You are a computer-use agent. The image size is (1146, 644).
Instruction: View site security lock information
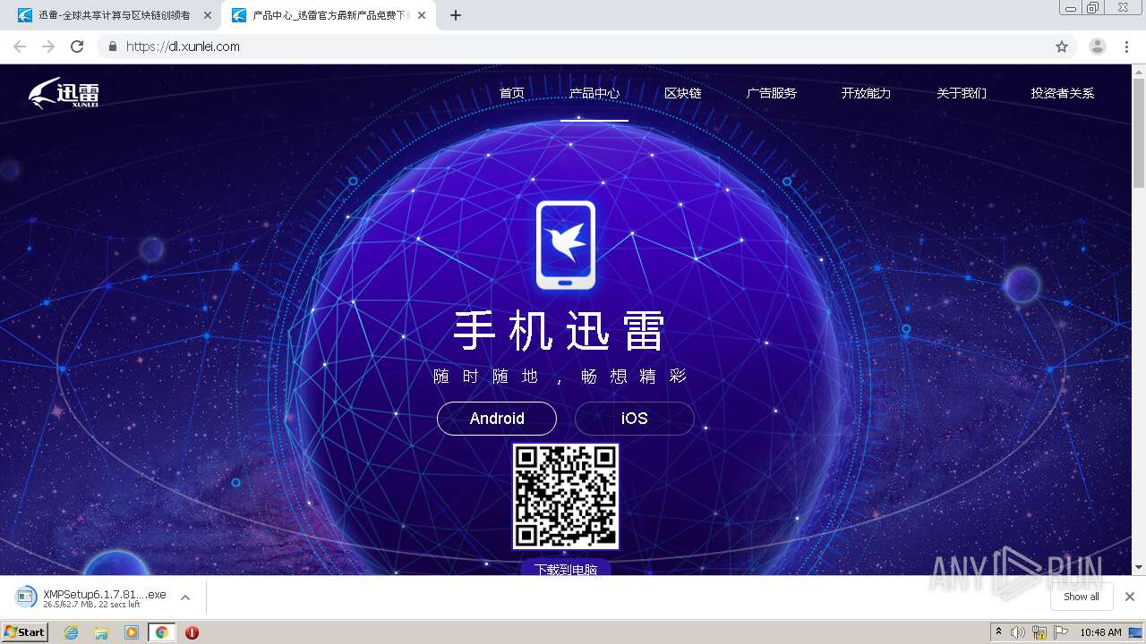point(112,47)
